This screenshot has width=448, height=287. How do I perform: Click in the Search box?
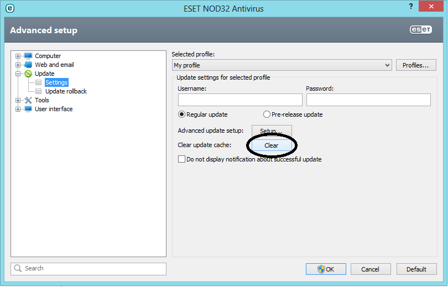pos(88,269)
